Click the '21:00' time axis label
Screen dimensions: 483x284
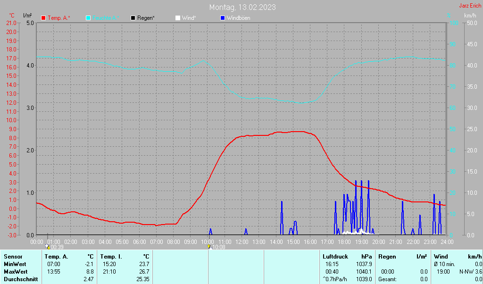(x=396, y=242)
